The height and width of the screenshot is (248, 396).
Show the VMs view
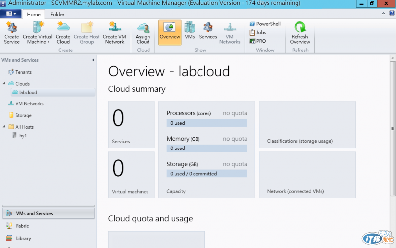click(190, 30)
